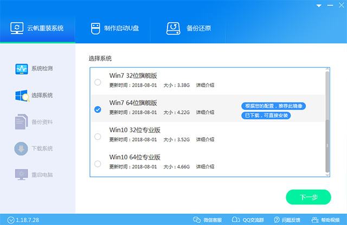
Task: Click Win7 32位旗舰版 title text
Action: pos(133,76)
